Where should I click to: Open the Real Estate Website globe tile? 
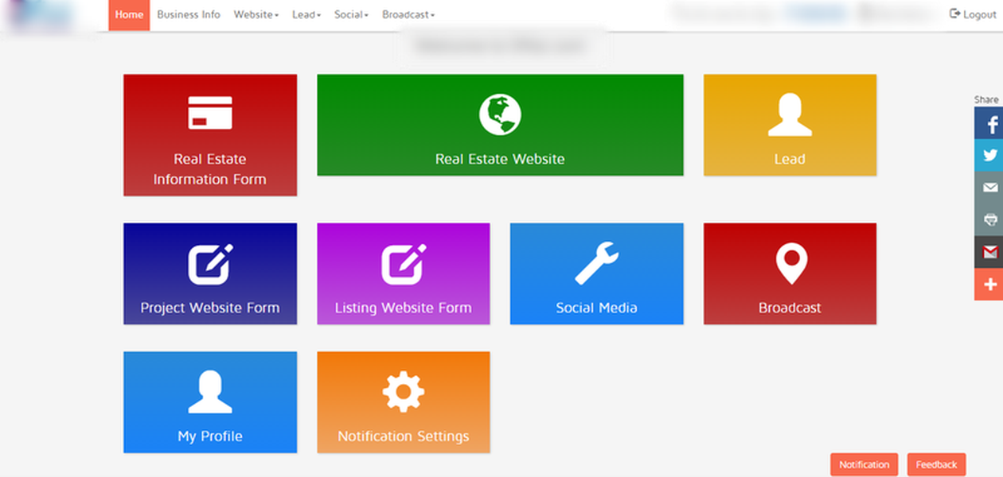500,125
